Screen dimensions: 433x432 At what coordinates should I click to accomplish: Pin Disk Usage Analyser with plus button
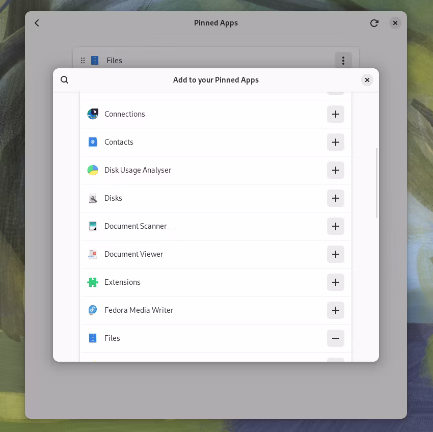[335, 170]
